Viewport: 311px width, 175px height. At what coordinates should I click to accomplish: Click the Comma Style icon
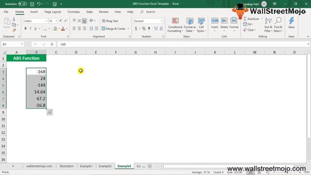tap(149, 29)
